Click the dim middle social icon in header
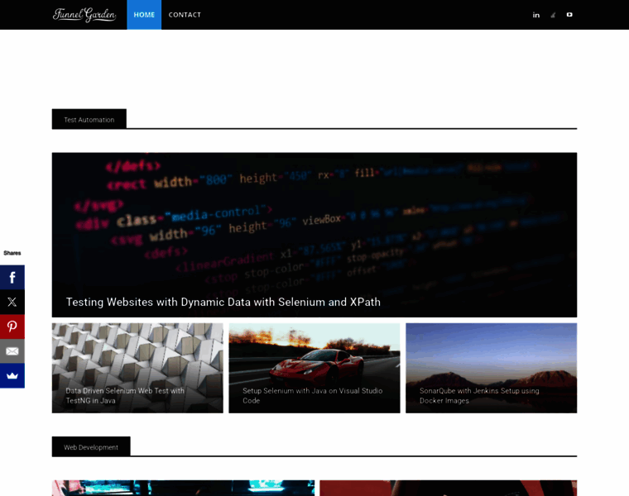Viewport: 629px width, 496px height. tap(553, 15)
